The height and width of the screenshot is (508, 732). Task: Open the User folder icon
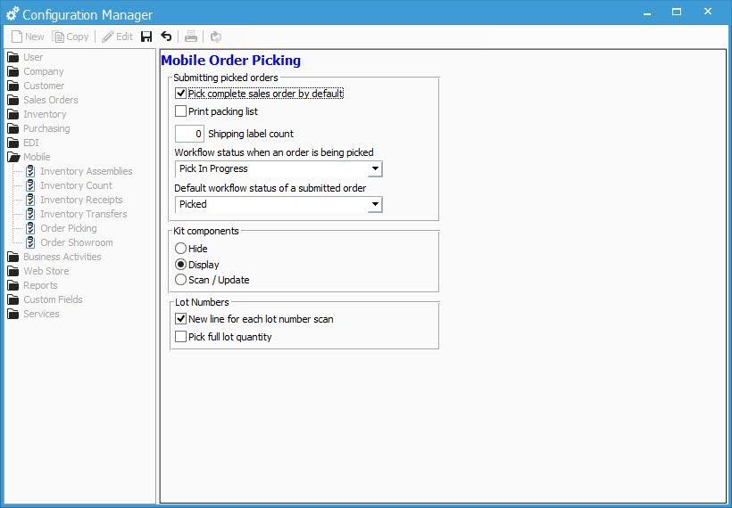point(13,57)
